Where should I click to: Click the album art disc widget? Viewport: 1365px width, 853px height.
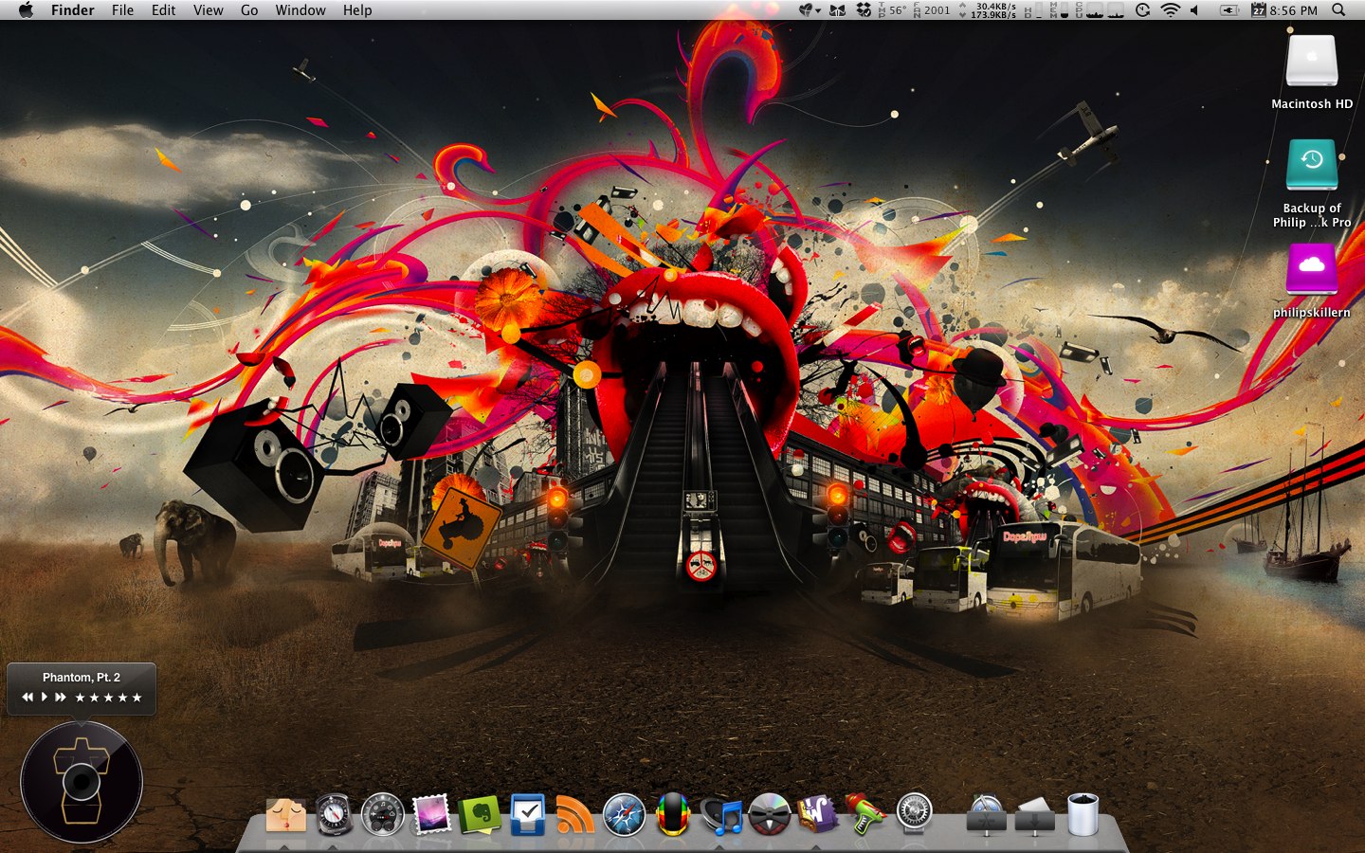(x=82, y=782)
